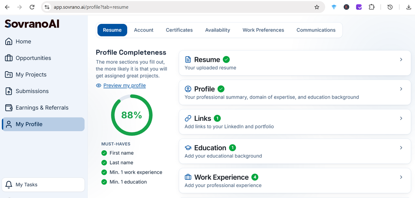Switch to the Communications tab
The image size is (415, 198).
[316, 30]
